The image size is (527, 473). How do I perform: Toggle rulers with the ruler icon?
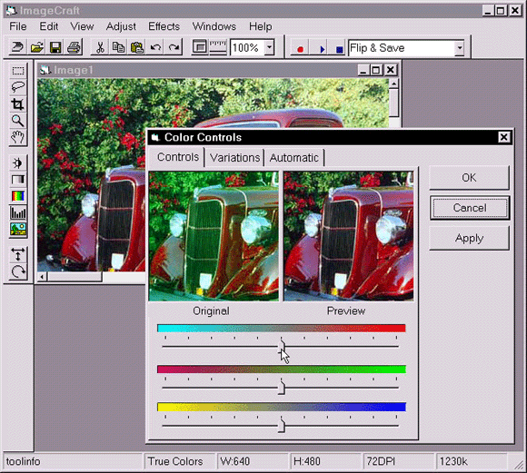(x=218, y=47)
